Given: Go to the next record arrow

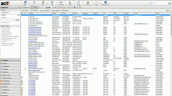Looking at the screenshot, I should coord(53,7).
